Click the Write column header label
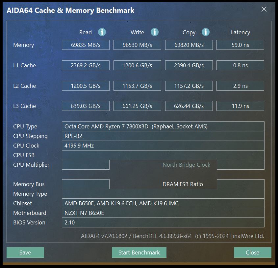Image resolution: width=278 pixels, height=268 pixels. [x=137, y=32]
